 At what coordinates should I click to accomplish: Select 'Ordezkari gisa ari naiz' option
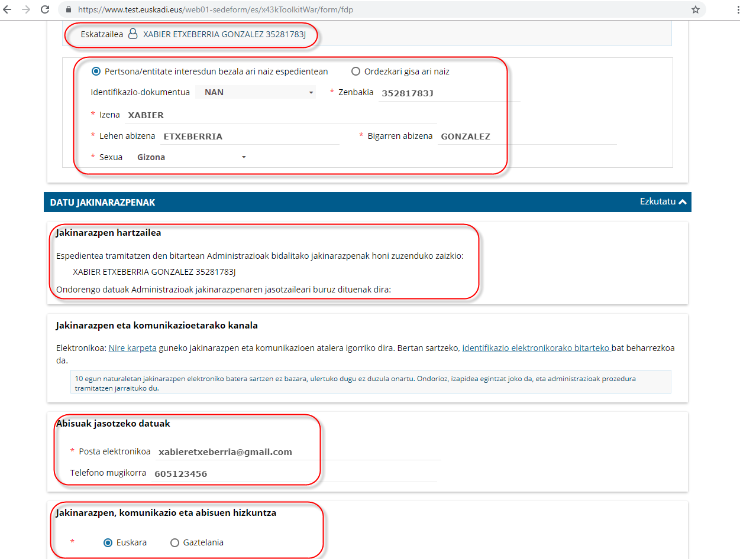[x=356, y=71]
